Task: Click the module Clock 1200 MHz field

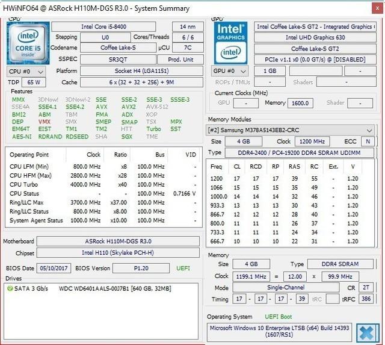Action: 312,141
